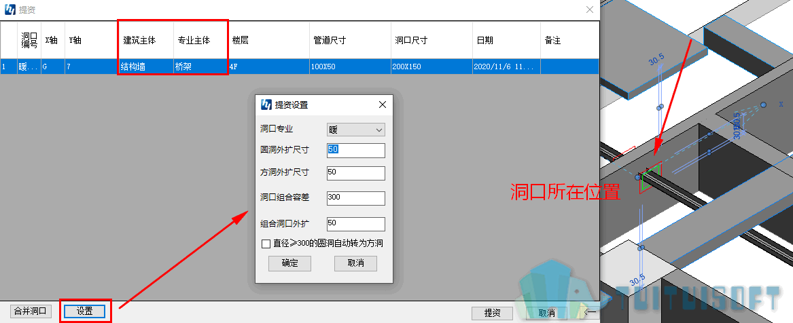Click the 方洞外扩尺寸 input field
This screenshot has width=793, height=323.
[x=356, y=173]
